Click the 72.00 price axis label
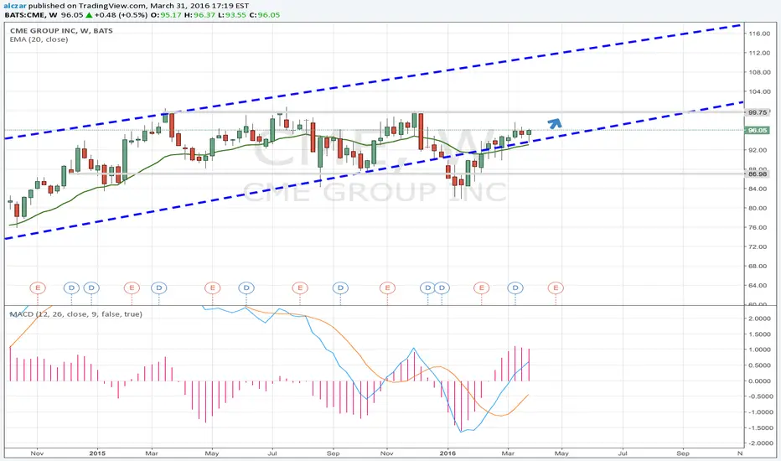 (x=759, y=246)
